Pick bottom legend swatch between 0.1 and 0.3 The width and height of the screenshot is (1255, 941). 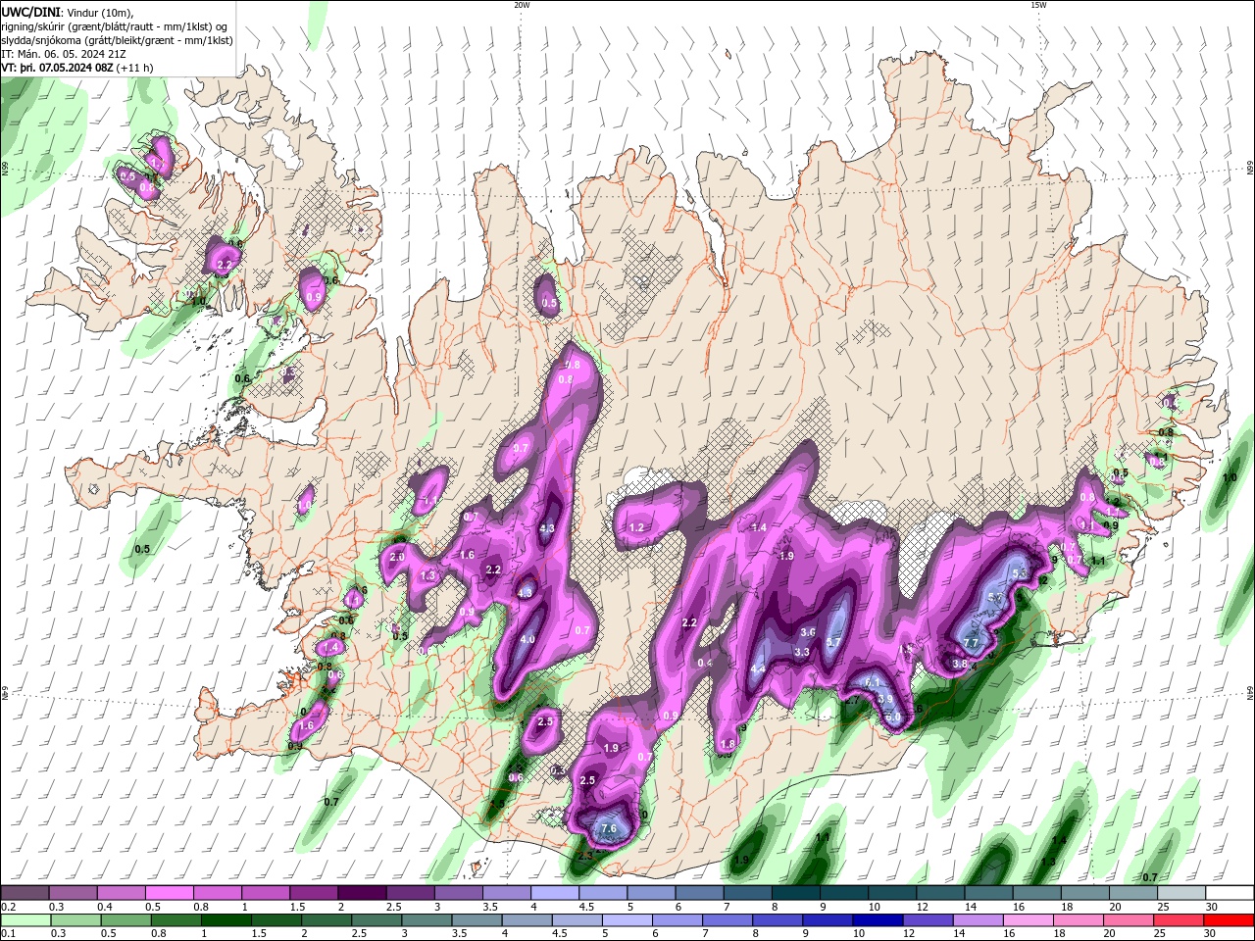pos(25,920)
